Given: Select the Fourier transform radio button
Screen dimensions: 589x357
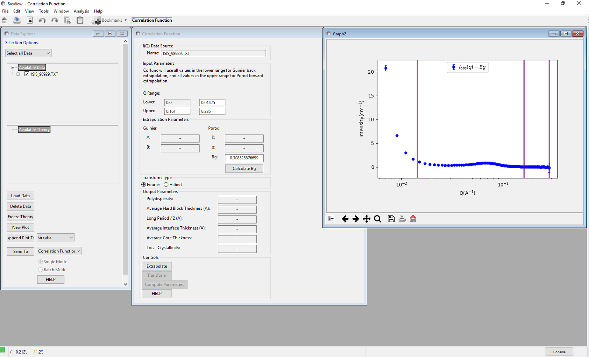Looking at the screenshot, I should [x=144, y=185].
